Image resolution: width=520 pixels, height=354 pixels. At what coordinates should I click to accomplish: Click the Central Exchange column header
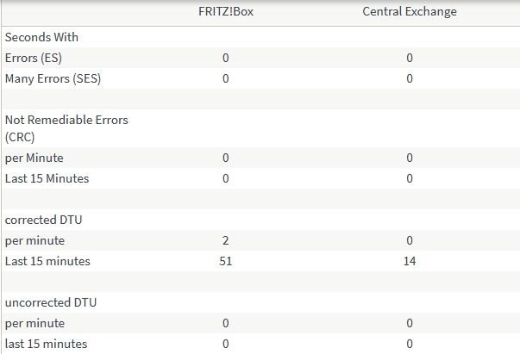pos(409,12)
